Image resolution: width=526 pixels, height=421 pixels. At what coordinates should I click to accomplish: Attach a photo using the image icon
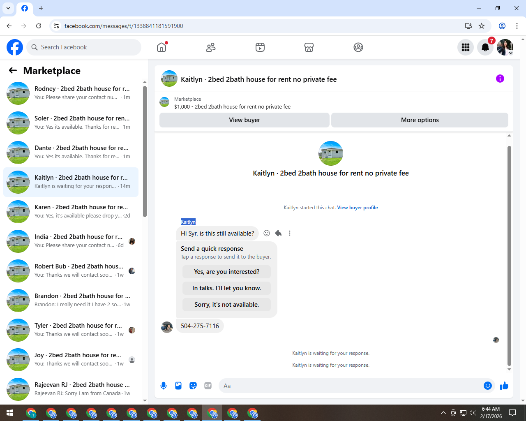178,386
